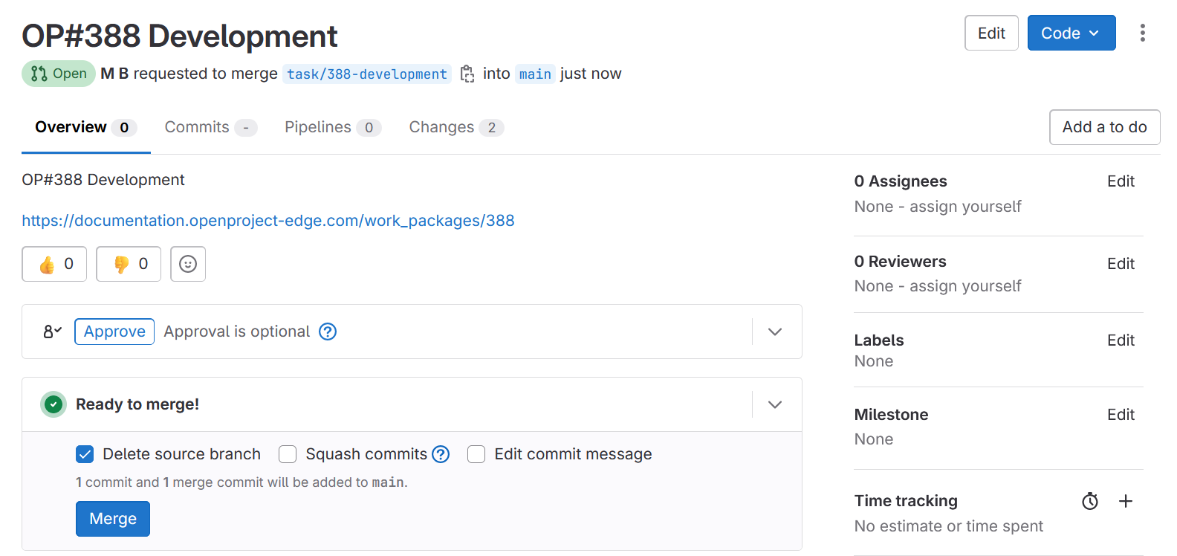Expand the approval details chevron

click(x=775, y=332)
